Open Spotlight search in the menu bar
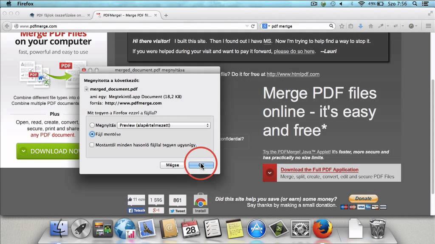 click(x=415, y=3)
